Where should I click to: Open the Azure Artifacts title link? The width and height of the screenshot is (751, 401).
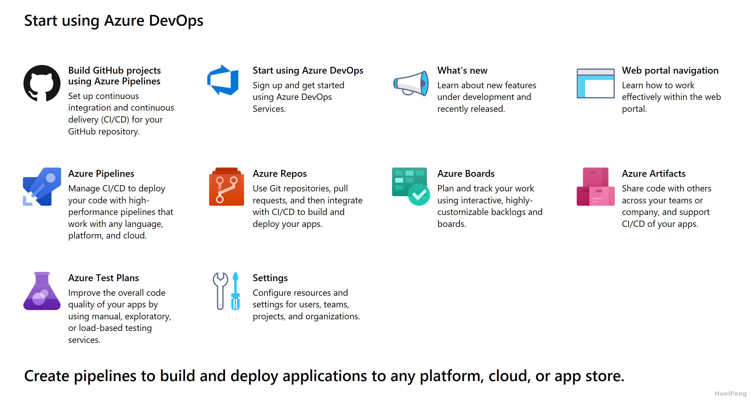[x=654, y=174]
